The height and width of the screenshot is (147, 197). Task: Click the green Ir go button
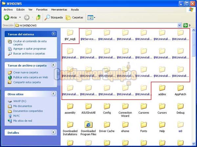[187, 25]
